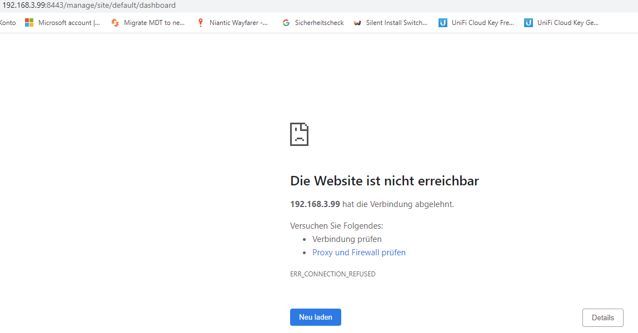Click the UniFi Cloud Key Ge... favicon
Screen dimensions: 638x333
pos(529,23)
